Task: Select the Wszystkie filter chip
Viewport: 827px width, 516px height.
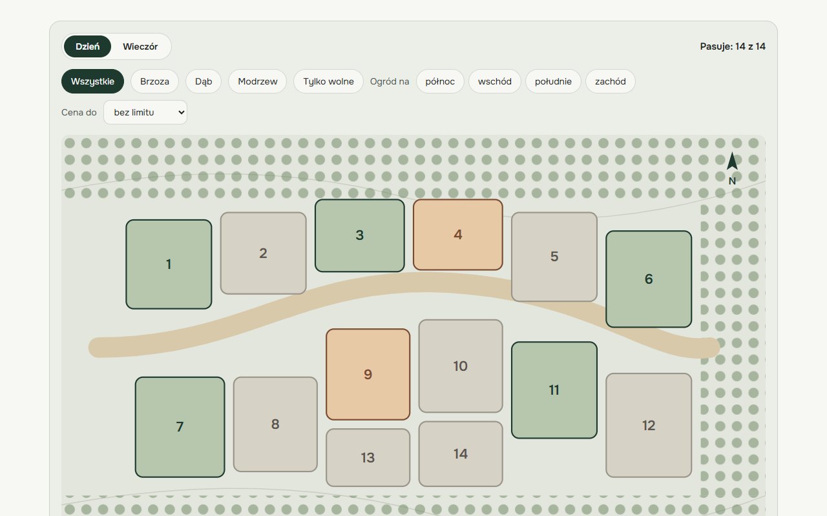Action: [x=92, y=81]
